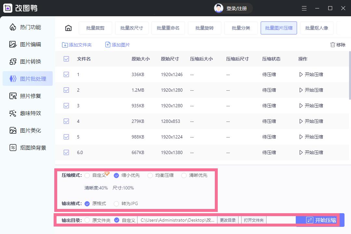
Task: Open the 图片转换 panel
Action: [28, 61]
